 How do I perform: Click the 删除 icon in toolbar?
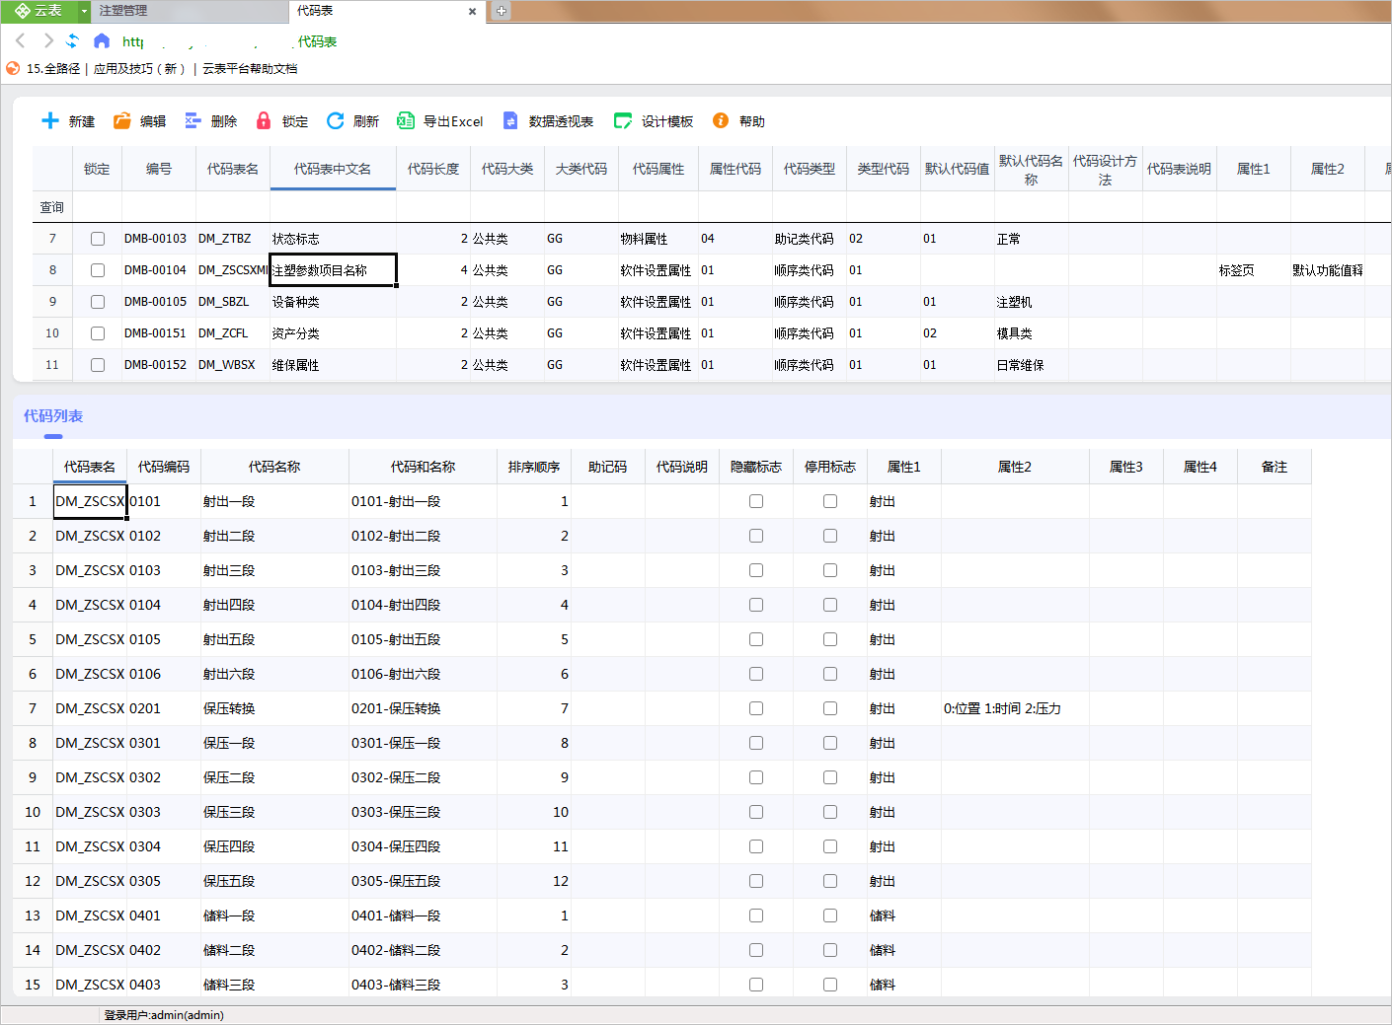click(193, 120)
